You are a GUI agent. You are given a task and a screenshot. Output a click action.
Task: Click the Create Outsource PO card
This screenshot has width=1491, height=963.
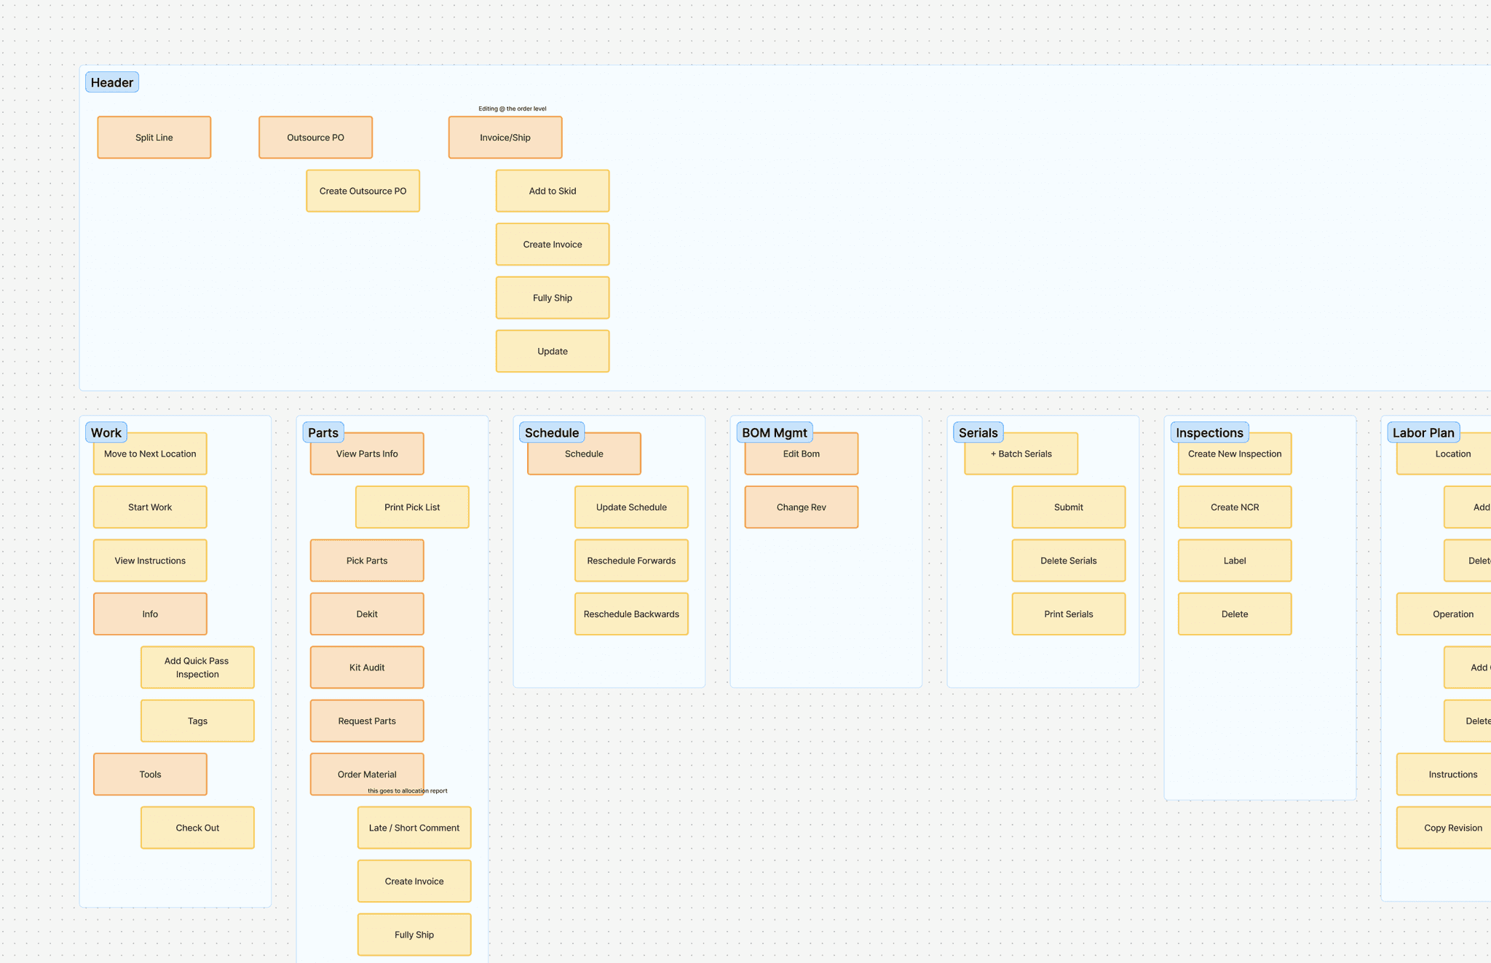pyautogui.click(x=363, y=191)
